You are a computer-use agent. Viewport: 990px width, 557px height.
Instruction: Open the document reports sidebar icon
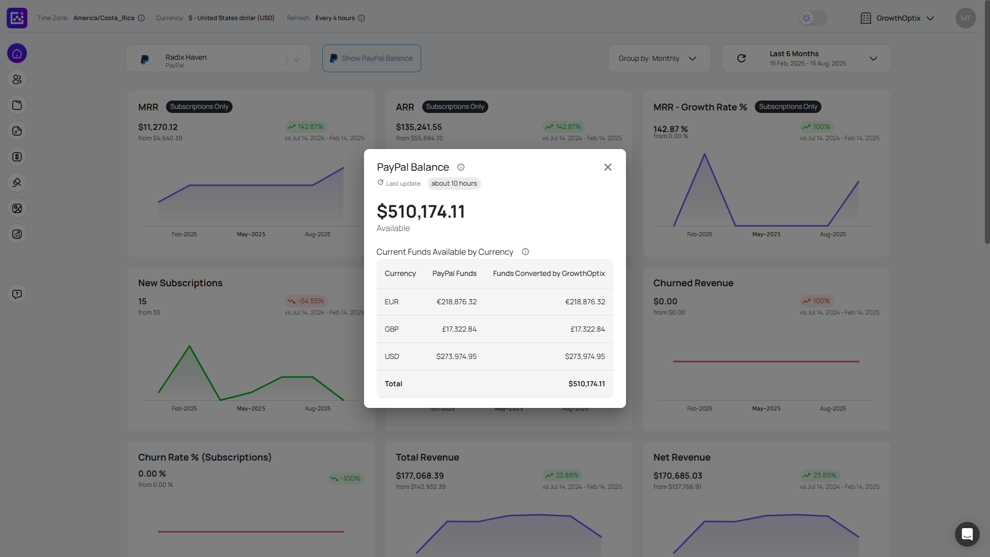pos(17,131)
